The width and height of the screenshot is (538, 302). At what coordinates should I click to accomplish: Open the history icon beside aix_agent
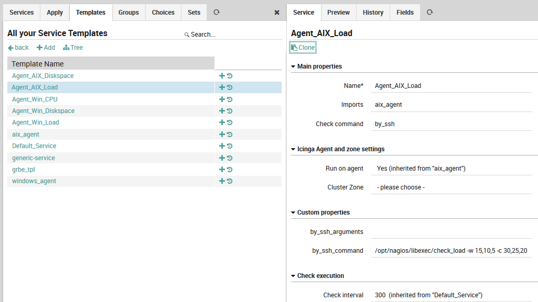pyautogui.click(x=229, y=134)
